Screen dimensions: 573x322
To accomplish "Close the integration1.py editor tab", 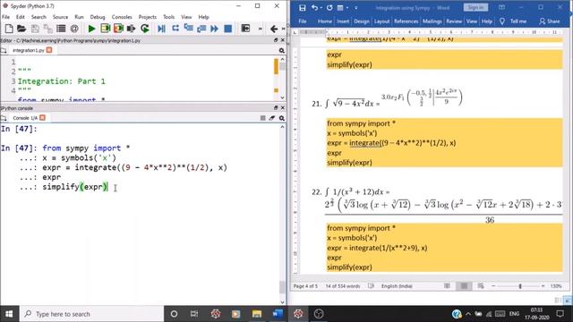I will (49, 50).
